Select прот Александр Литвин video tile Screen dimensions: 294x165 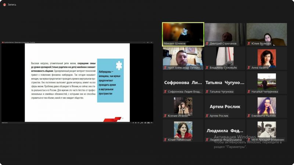[183, 58]
